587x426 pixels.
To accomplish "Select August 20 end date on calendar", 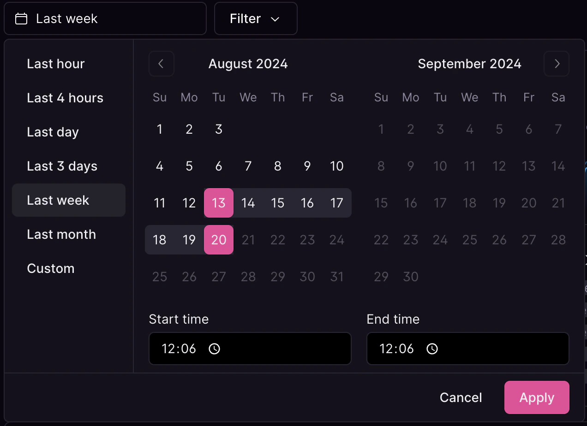I will [218, 240].
